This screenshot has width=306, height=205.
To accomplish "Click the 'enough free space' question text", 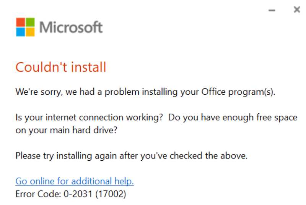I will 233,118.
